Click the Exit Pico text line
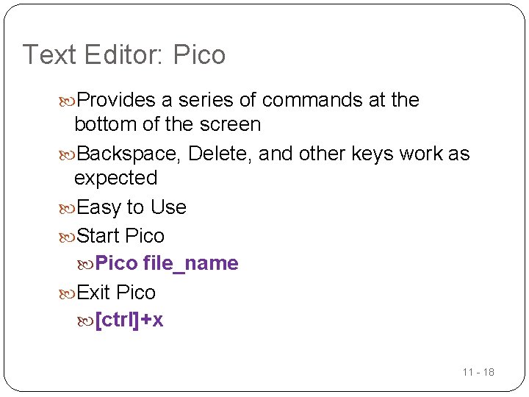 pyautogui.click(x=116, y=292)
